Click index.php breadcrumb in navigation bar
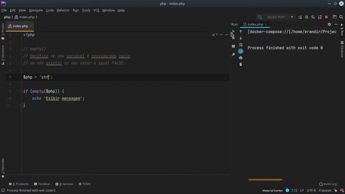Viewport: 345px width, 194px height. pos(25,17)
